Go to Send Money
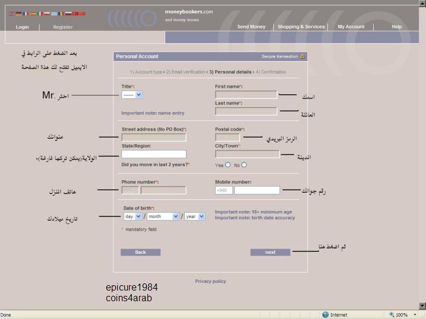The image size is (426, 319). (x=251, y=27)
